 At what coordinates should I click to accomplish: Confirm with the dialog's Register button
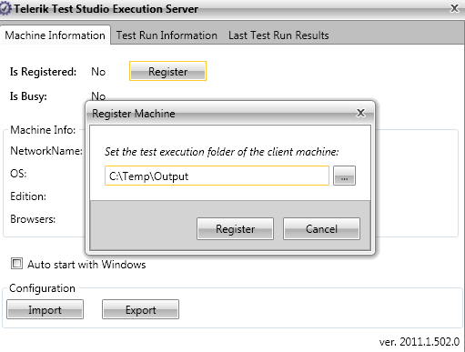tap(235, 229)
